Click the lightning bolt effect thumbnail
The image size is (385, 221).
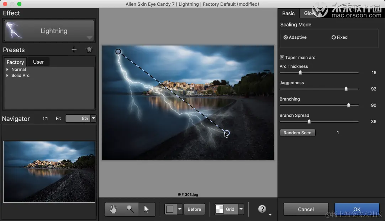click(x=14, y=31)
